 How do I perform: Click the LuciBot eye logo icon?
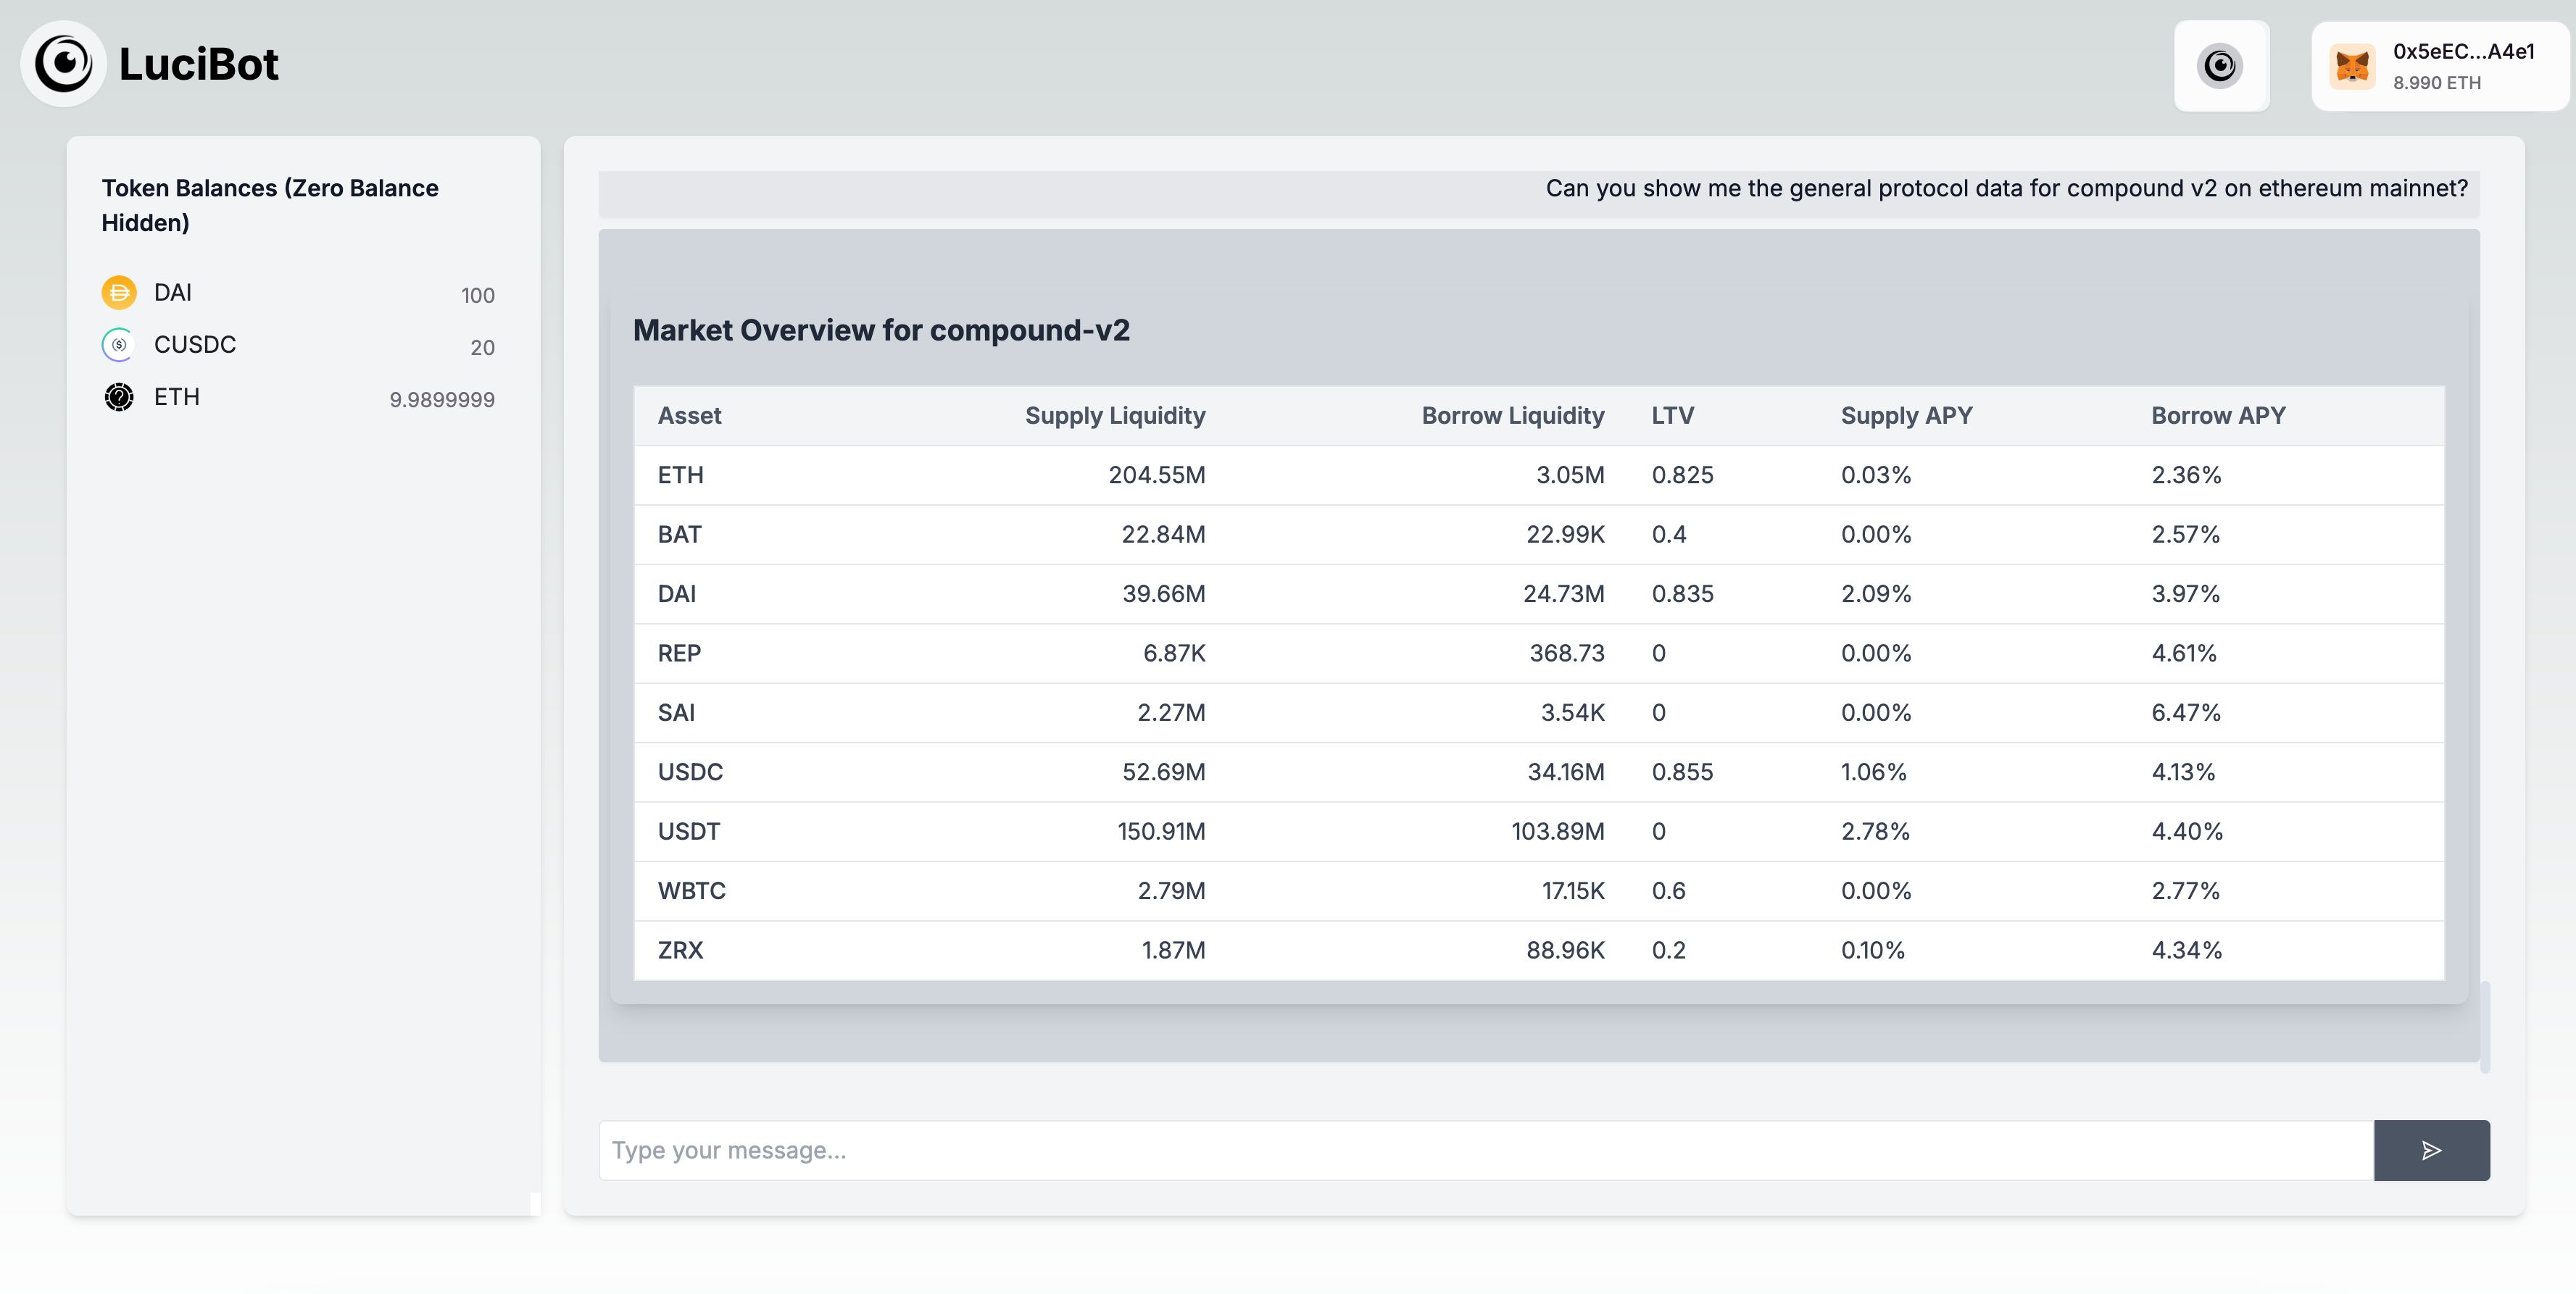tap(63, 63)
